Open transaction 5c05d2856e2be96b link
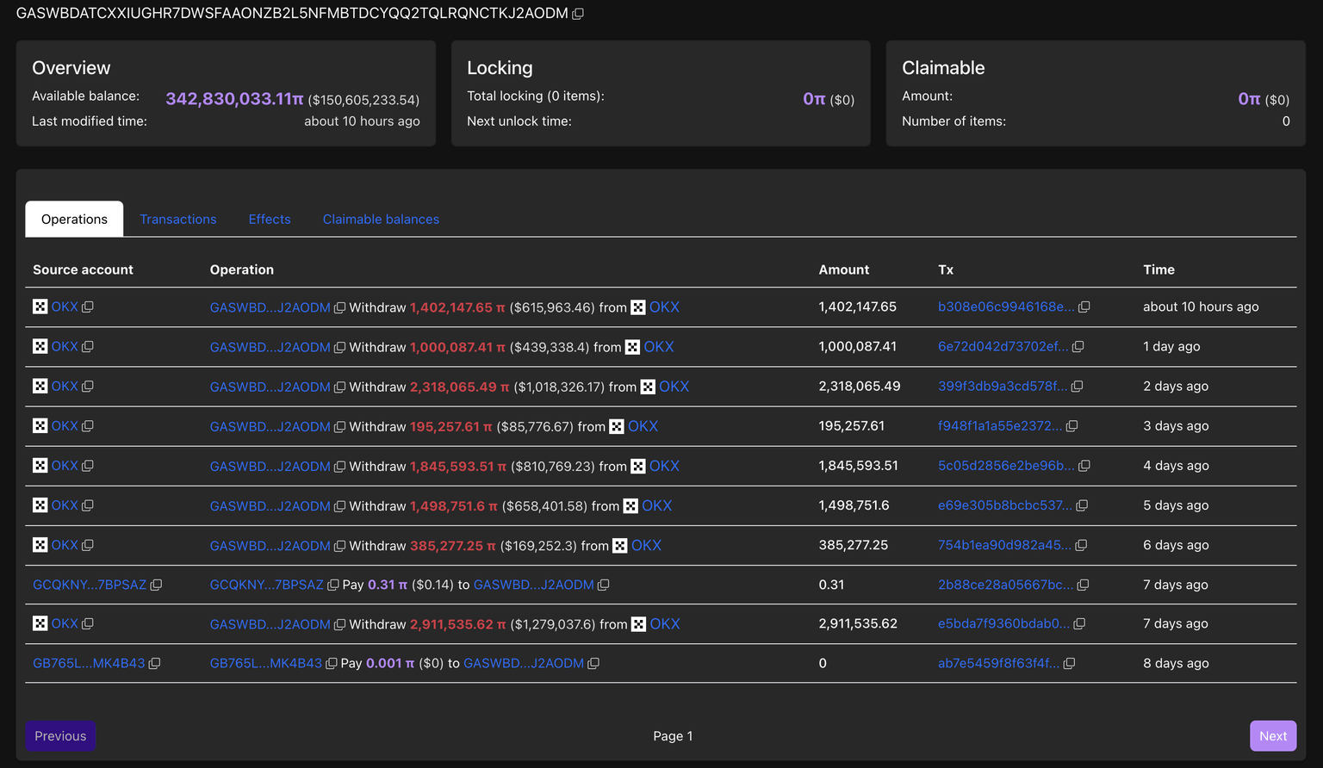Viewport: 1323px width, 768px height. click(1005, 466)
